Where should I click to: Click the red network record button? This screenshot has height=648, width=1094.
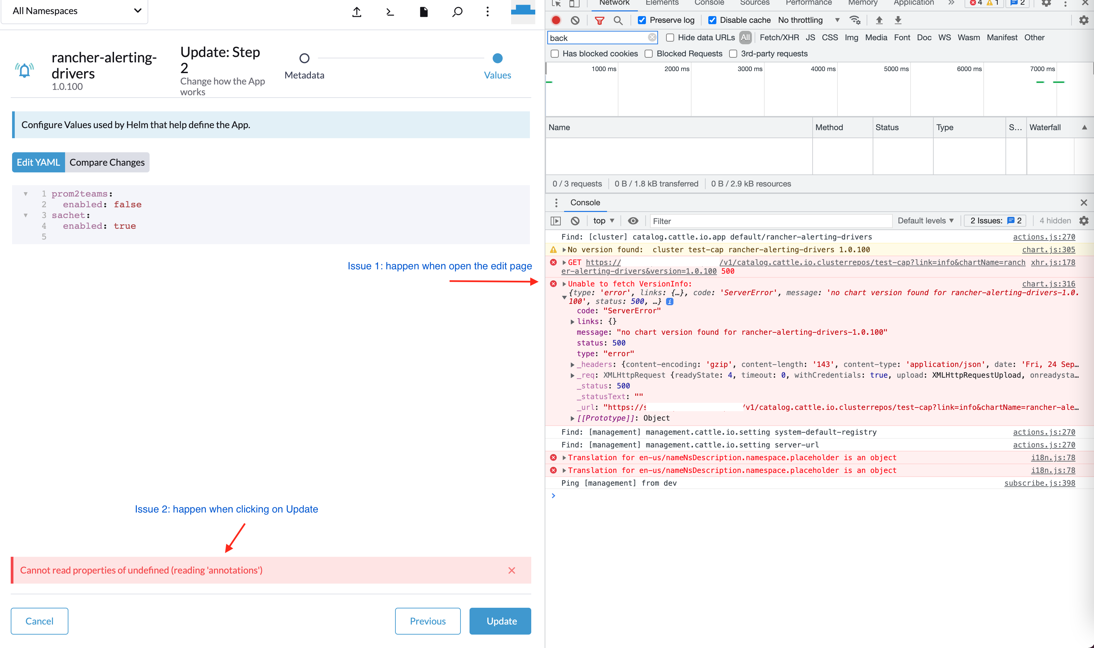tap(556, 20)
